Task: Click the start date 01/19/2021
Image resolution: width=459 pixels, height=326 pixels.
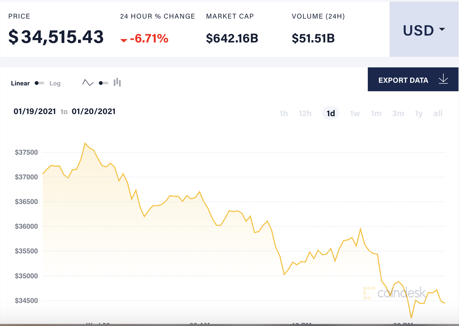Action: pyautogui.click(x=35, y=111)
